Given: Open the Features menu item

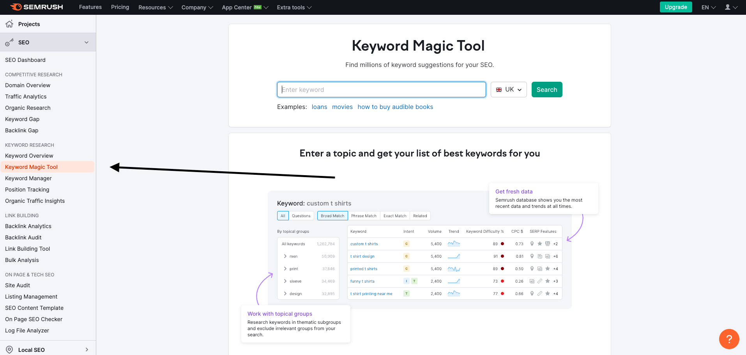Looking at the screenshot, I should pyautogui.click(x=90, y=7).
